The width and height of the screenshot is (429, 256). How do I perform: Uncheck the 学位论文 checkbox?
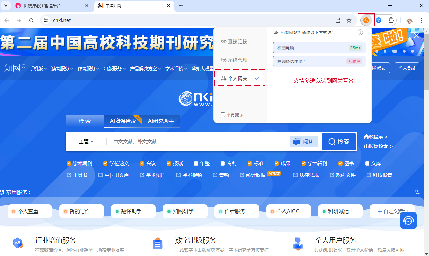105,163
